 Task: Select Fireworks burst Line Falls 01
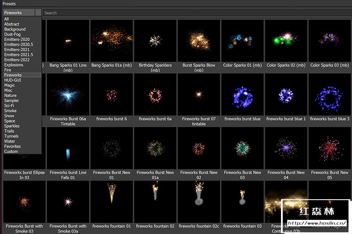point(68,148)
